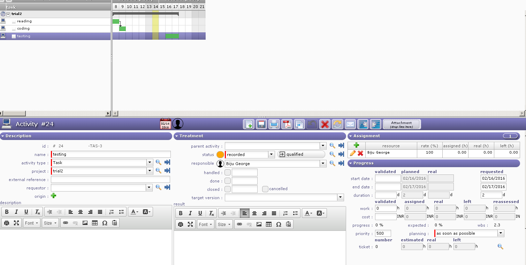Insert an image in the description editor
The width and height of the screenshot is (526, 265).
pyautogui.click(x=85, y=223)
